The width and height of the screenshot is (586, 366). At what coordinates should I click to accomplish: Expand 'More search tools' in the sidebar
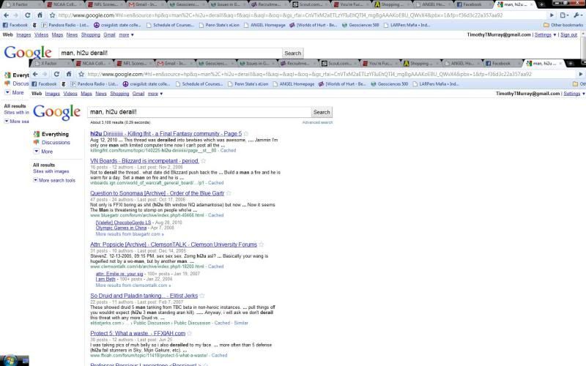[x=58, y=180]
